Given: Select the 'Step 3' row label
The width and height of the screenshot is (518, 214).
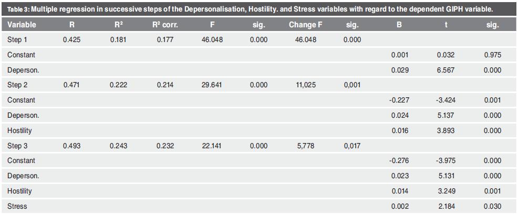Looking at the screenshot, I should [x=17, y=146].
